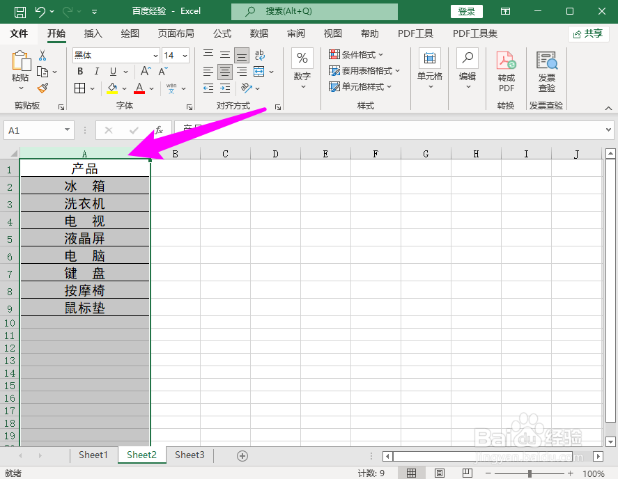
Task: Open the Insert tab
Action: click(93, 33)
